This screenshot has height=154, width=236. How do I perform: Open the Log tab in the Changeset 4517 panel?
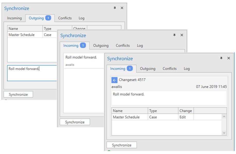coord(187,69)
